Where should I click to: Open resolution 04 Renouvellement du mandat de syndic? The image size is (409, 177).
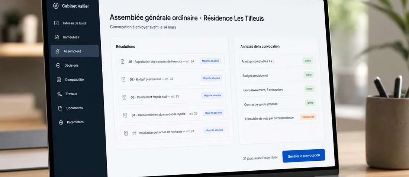pos(174,114)
